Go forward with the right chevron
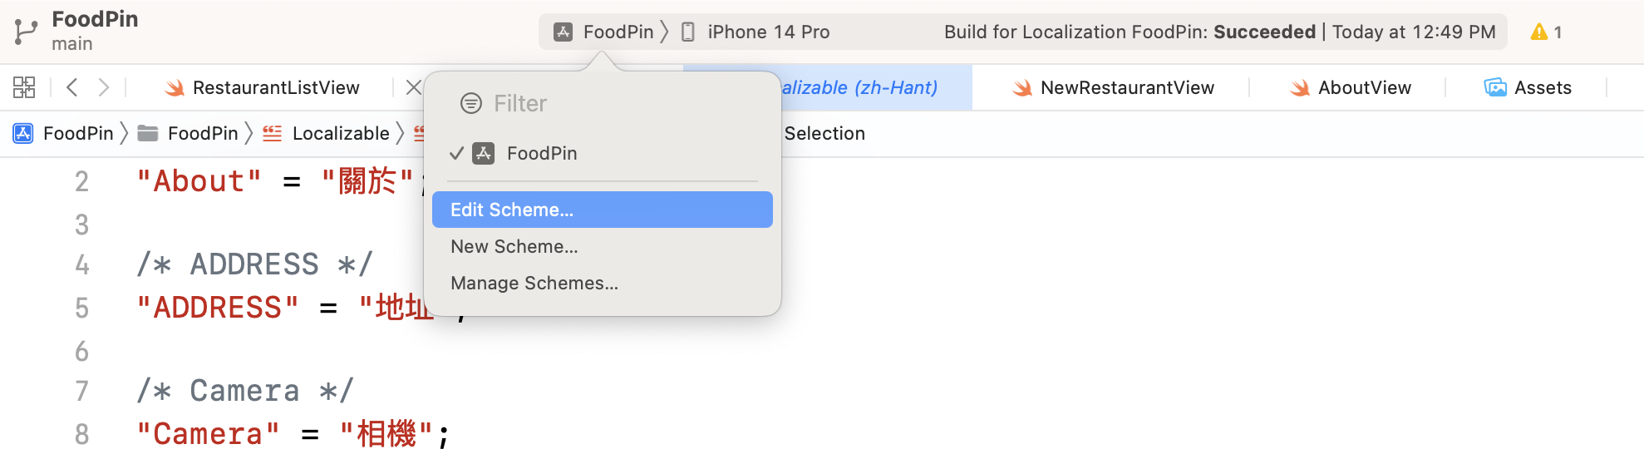1644x459 pixels. tap(103, 87)
